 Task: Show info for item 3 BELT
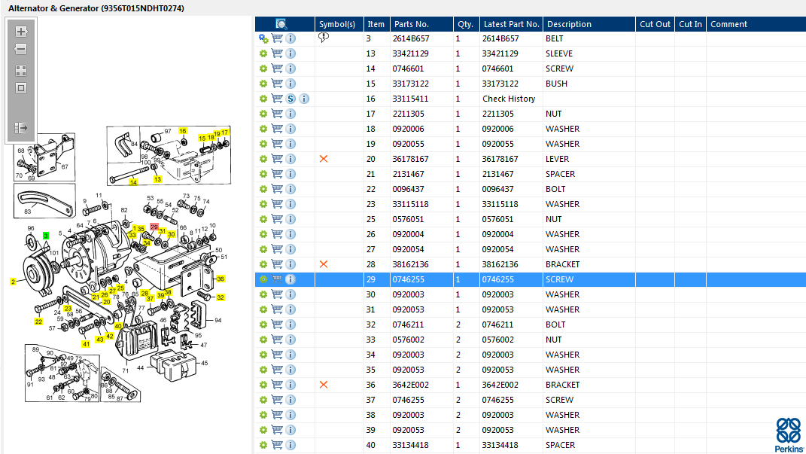[x=290, y=38]
